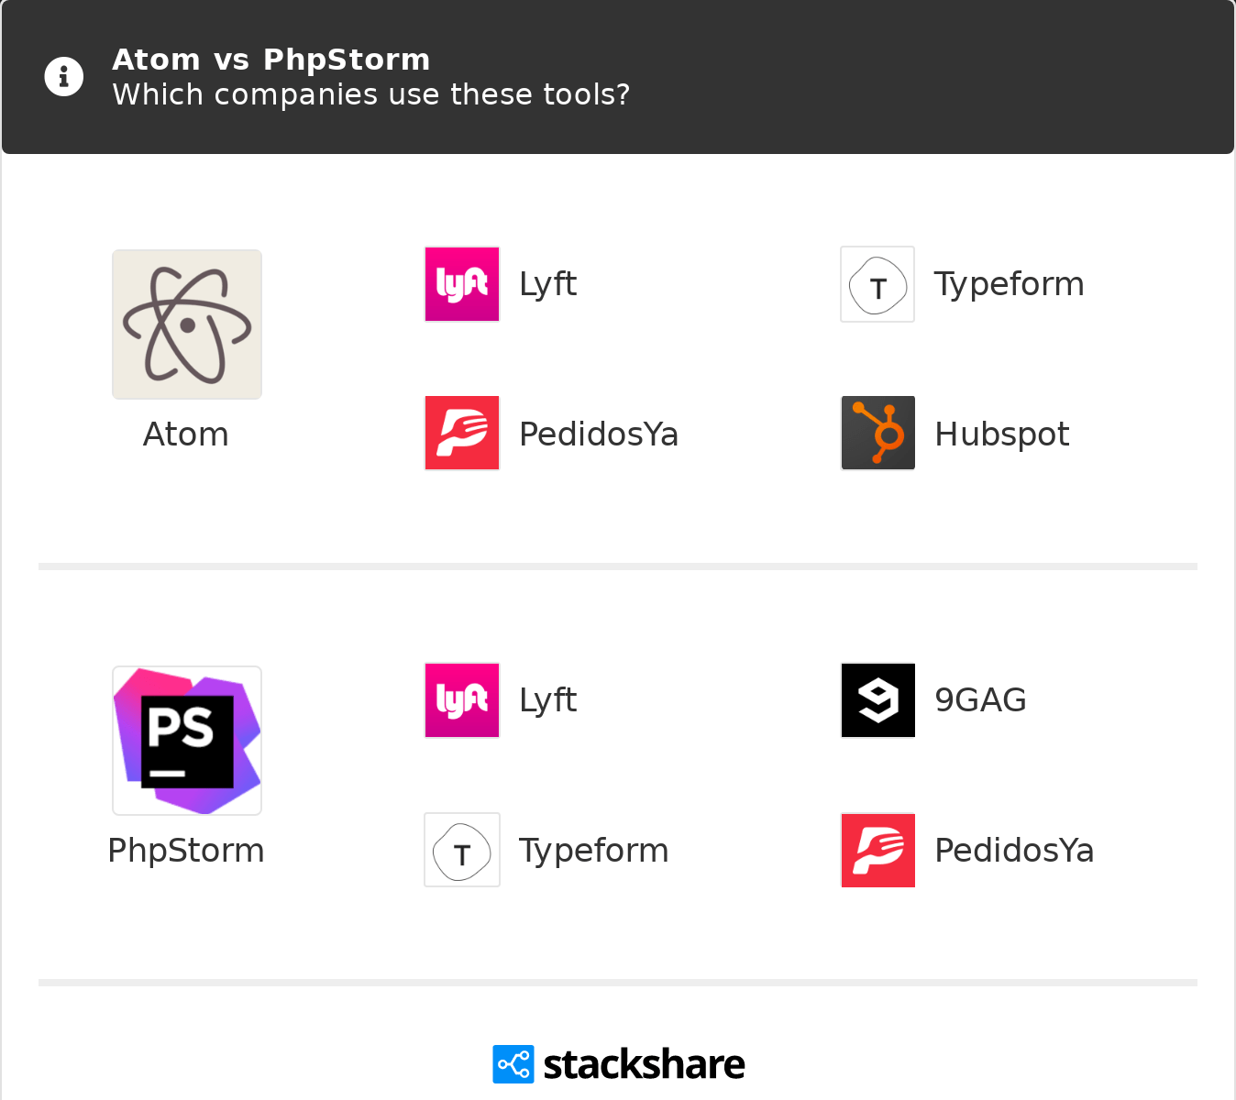Click the Typeform logo in Atom section
The width and height of the screenshot is (1236, 1100).
[x=878, y=284]
